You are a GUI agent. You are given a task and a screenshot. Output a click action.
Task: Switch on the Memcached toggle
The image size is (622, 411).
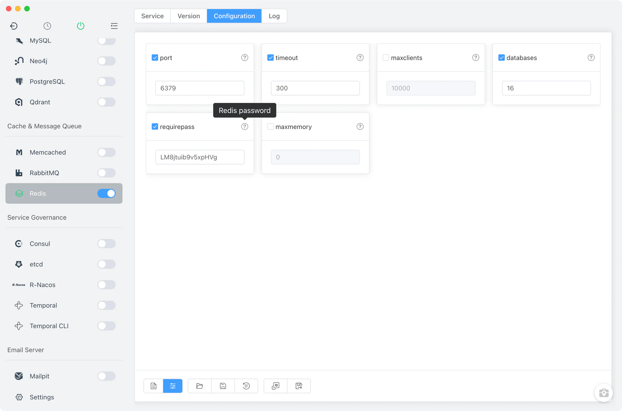tap(107, 152)
